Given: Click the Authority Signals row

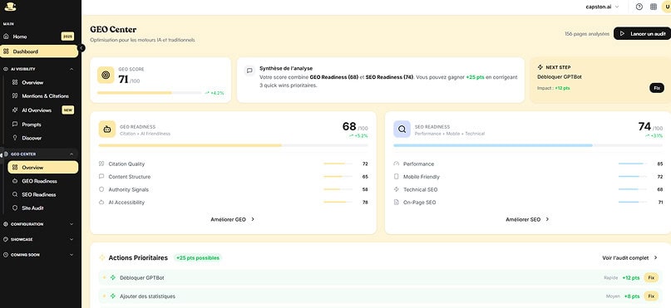Looking at the screenshot, I should click(233, 189).
